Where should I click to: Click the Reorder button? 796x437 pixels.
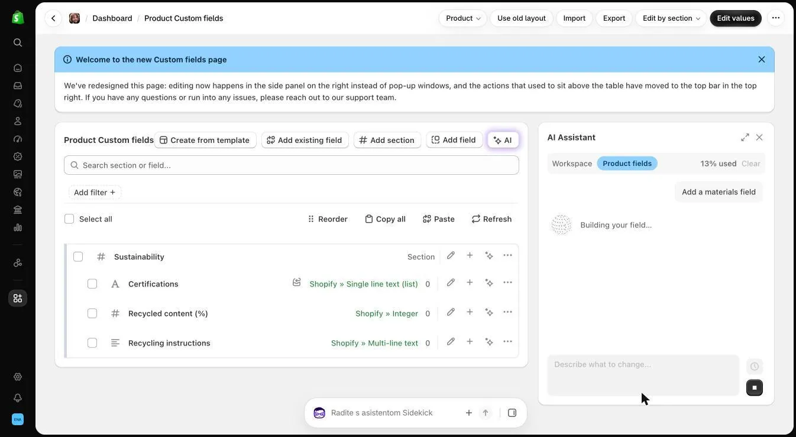[x=327, y=219]
